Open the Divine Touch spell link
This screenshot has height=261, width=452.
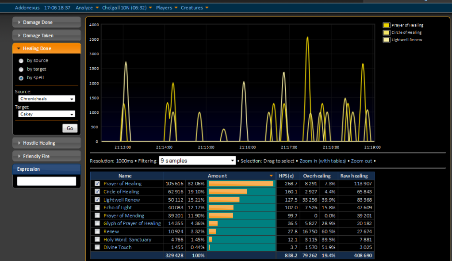coord(117,247)
